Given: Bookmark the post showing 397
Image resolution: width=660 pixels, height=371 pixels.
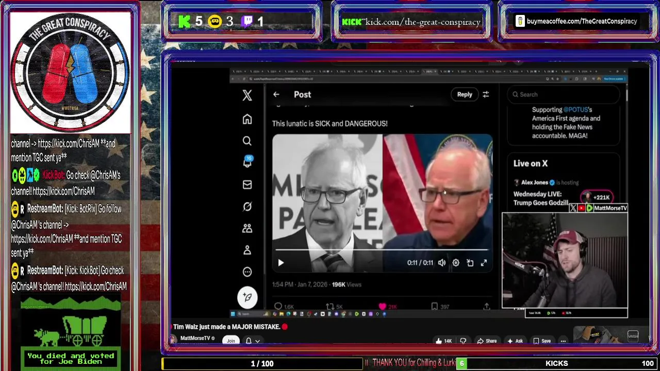Looking at the screenshot, I should (x=439, y=307).
